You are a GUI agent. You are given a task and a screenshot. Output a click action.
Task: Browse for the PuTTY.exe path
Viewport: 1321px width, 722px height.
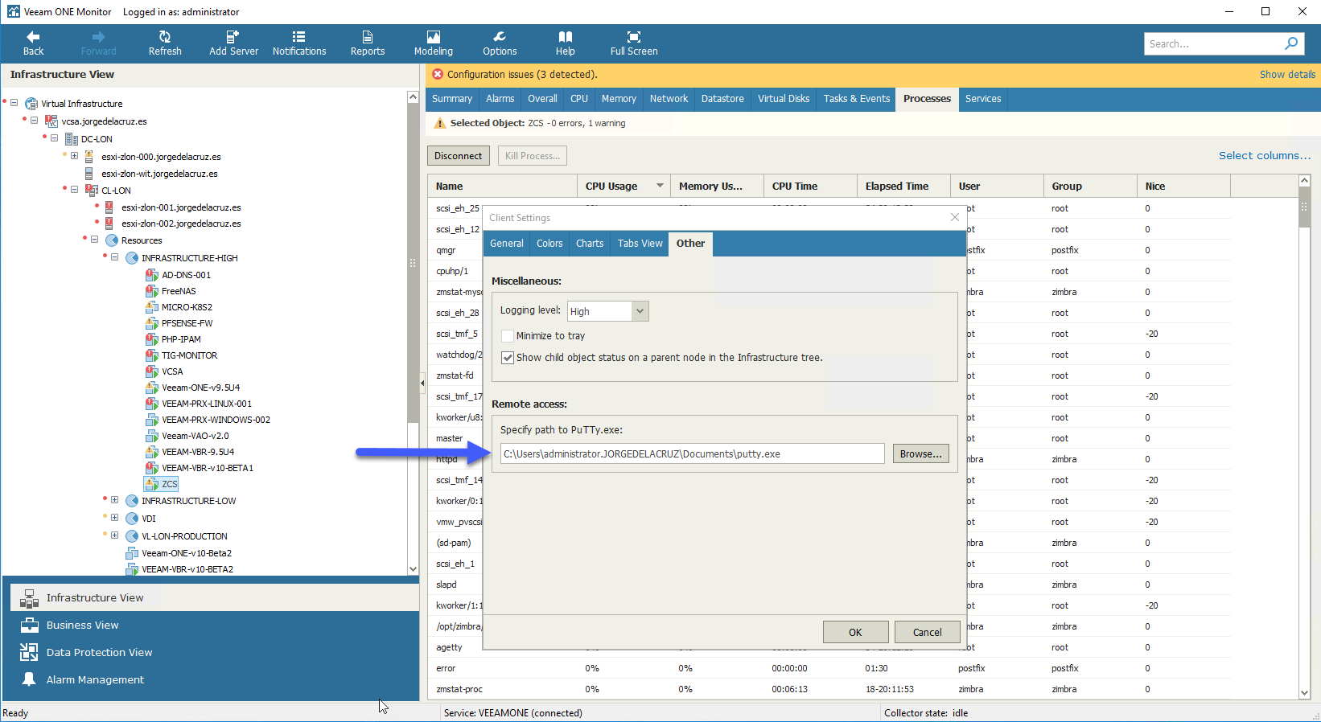920,454
